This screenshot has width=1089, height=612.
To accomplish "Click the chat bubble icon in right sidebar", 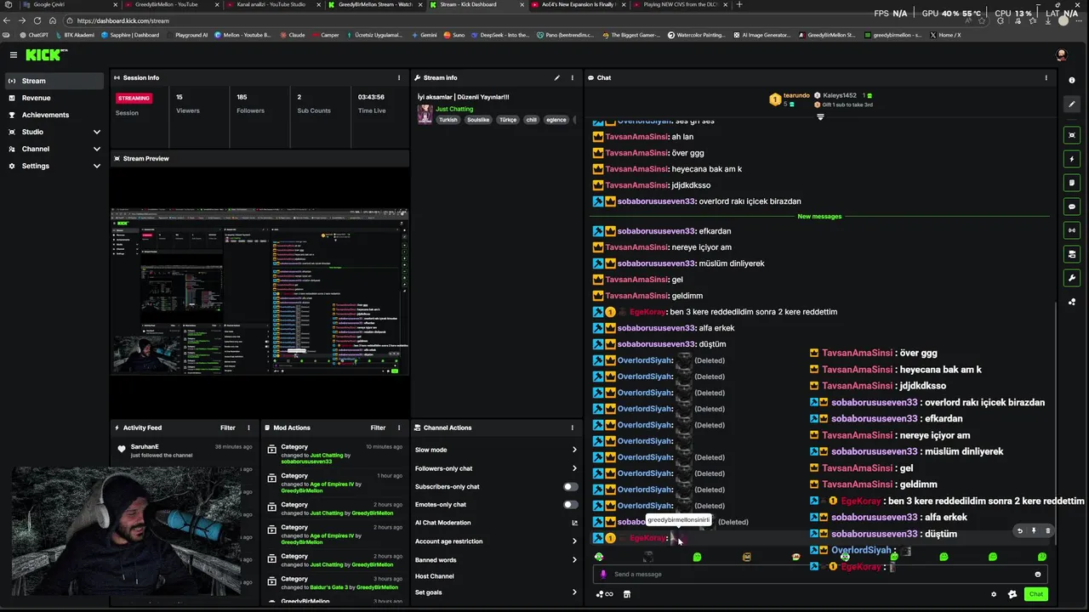I will click(1072, 207).
